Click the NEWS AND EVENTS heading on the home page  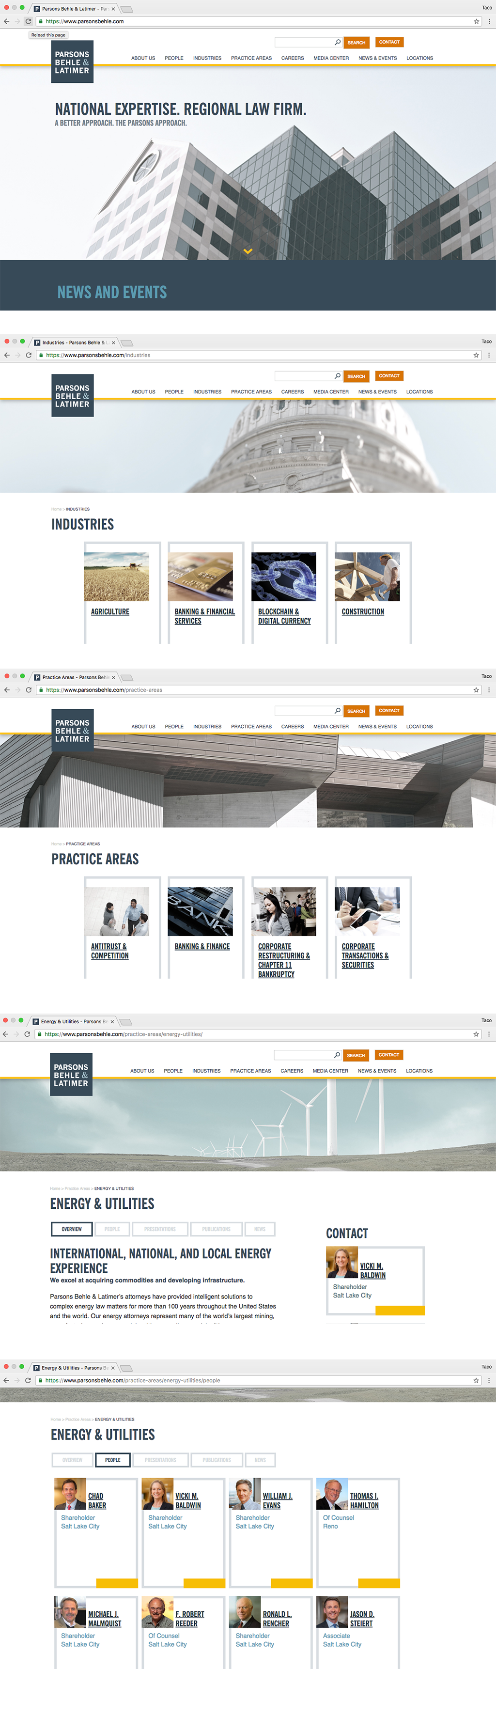[x=112, y=292]
